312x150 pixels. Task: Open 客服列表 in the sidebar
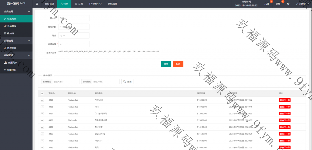pos(12,63)
